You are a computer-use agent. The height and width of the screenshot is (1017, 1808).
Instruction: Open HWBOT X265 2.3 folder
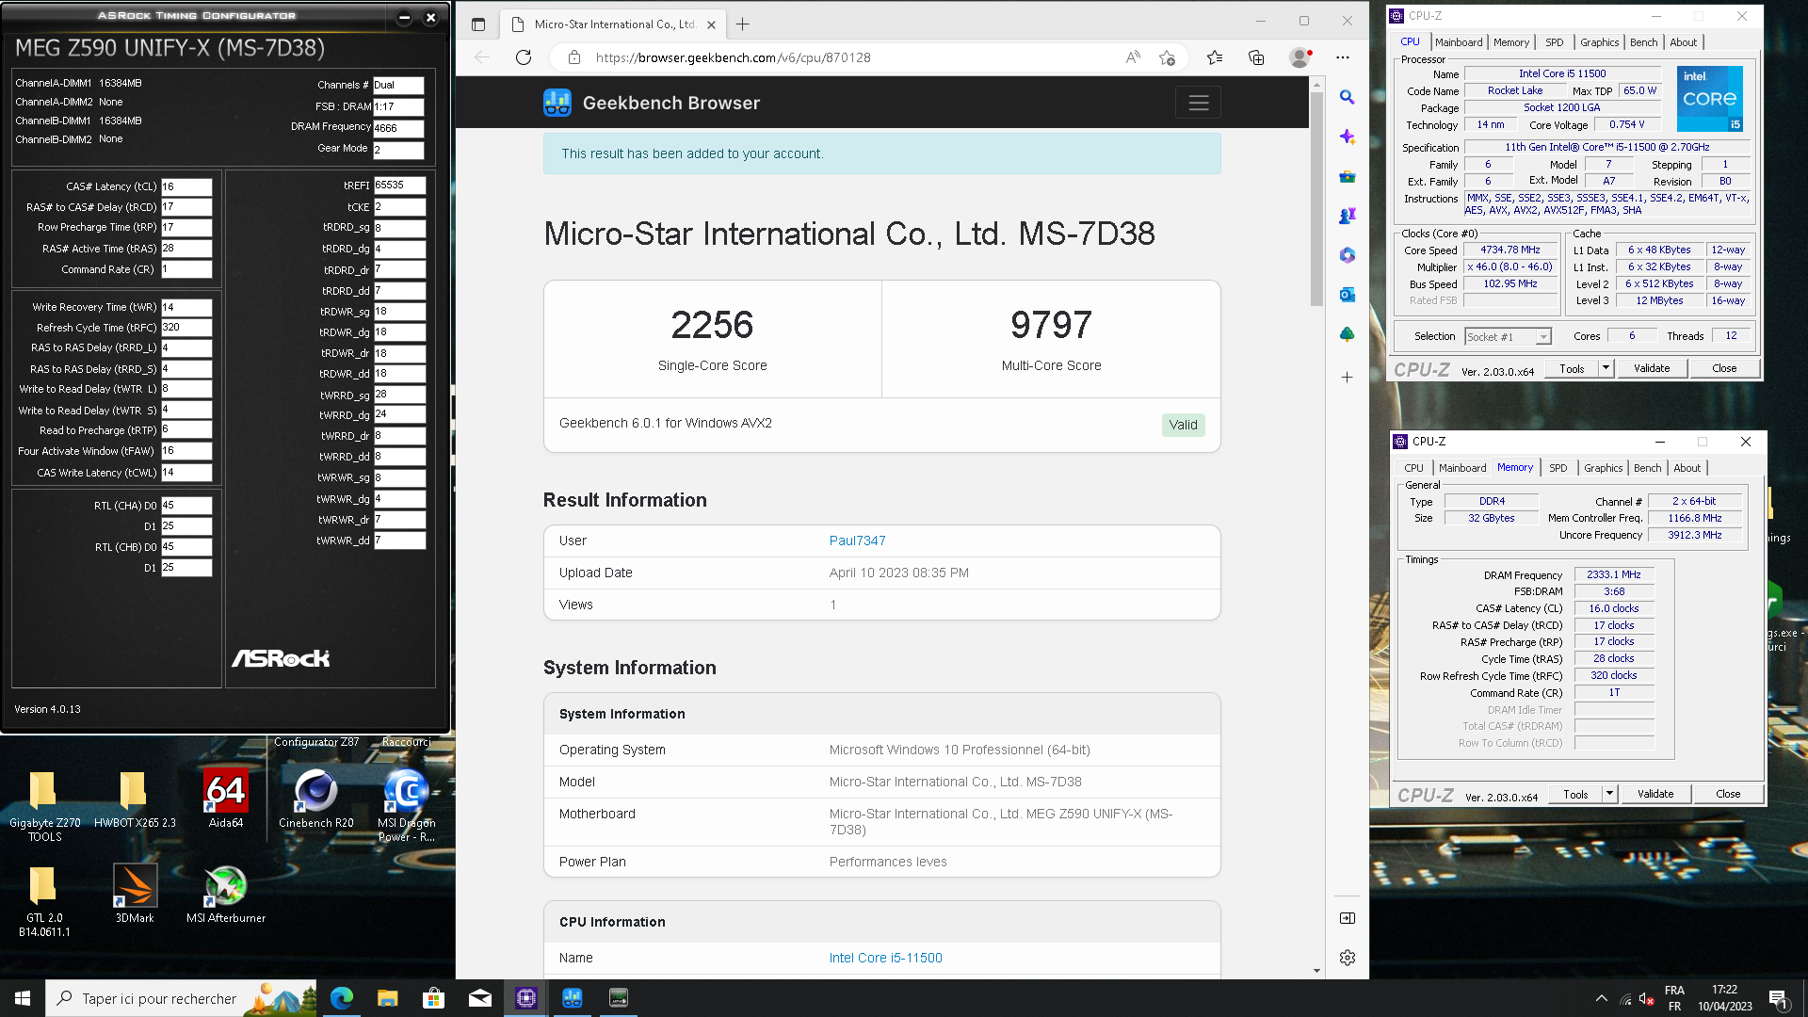click(x=135, y=799)
